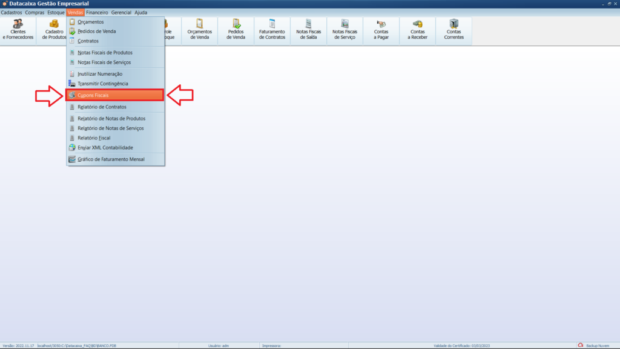Image resolution: width=620 pixels, height=349 pixels.
Task: Open the Notas Fiscais de Serviço toolbar icon
Action: (x=345, y=30)
